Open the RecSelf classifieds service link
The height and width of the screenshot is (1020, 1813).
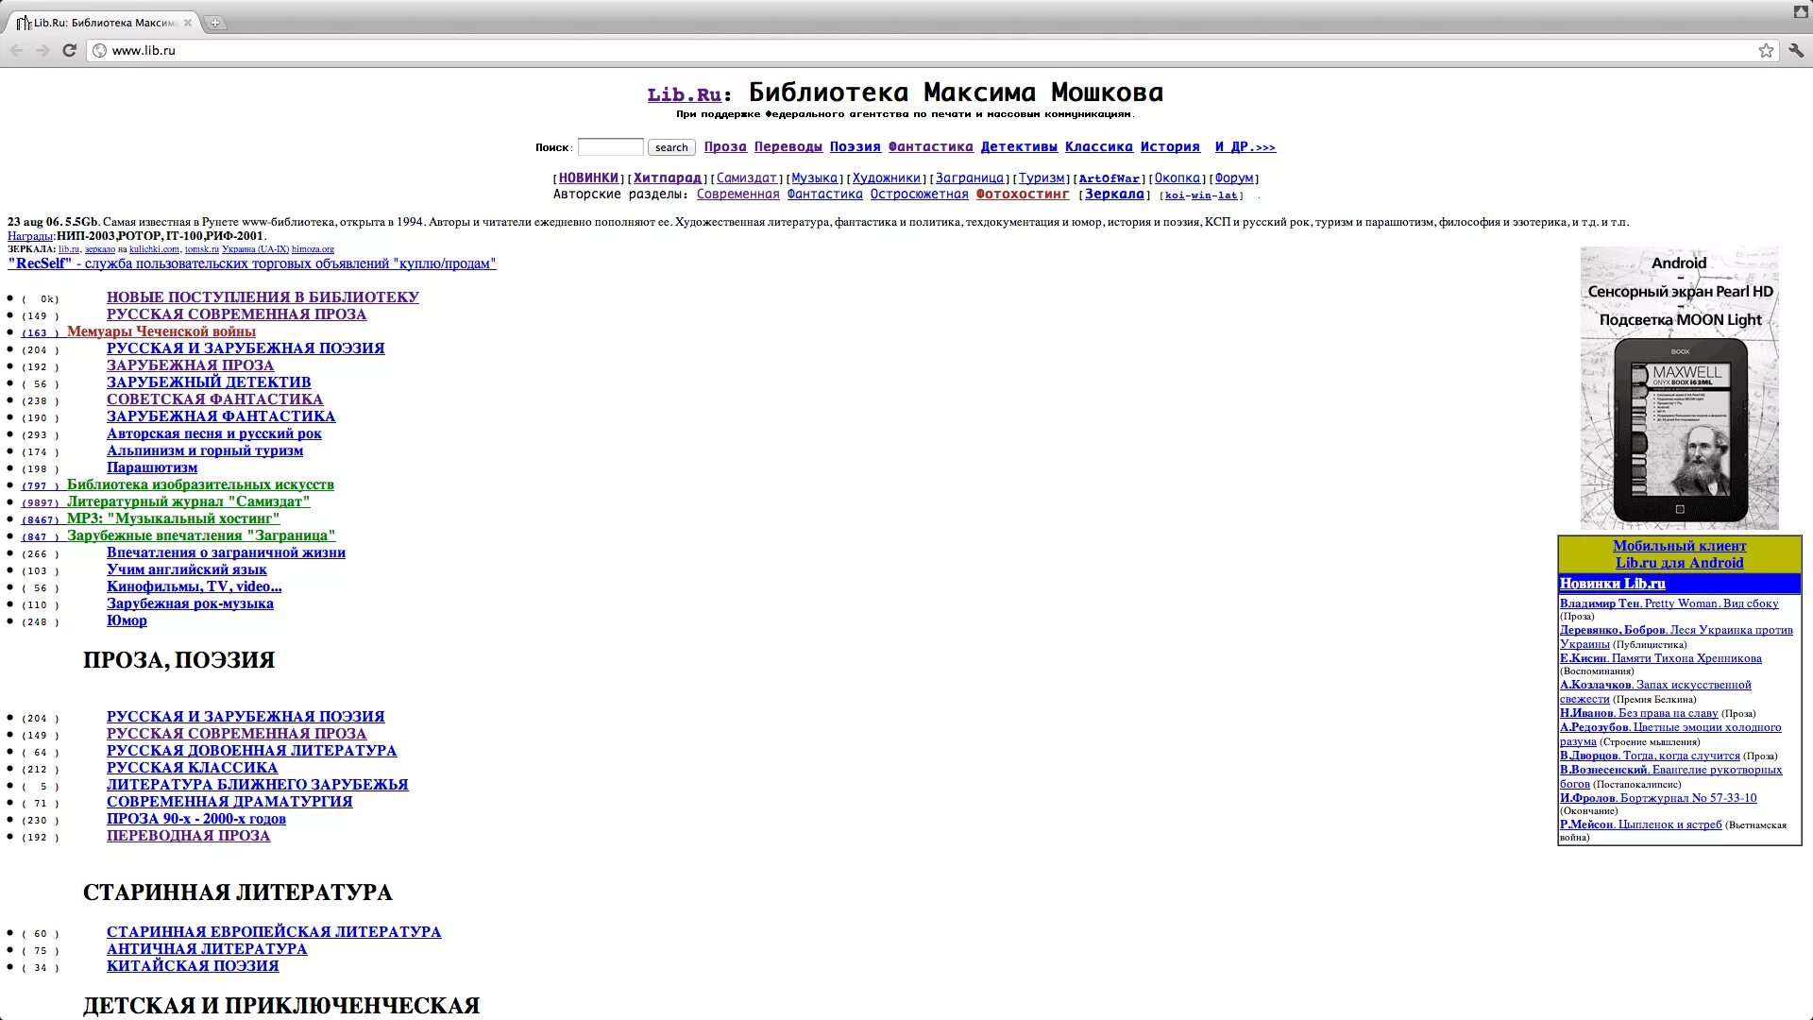coord(252,263)
